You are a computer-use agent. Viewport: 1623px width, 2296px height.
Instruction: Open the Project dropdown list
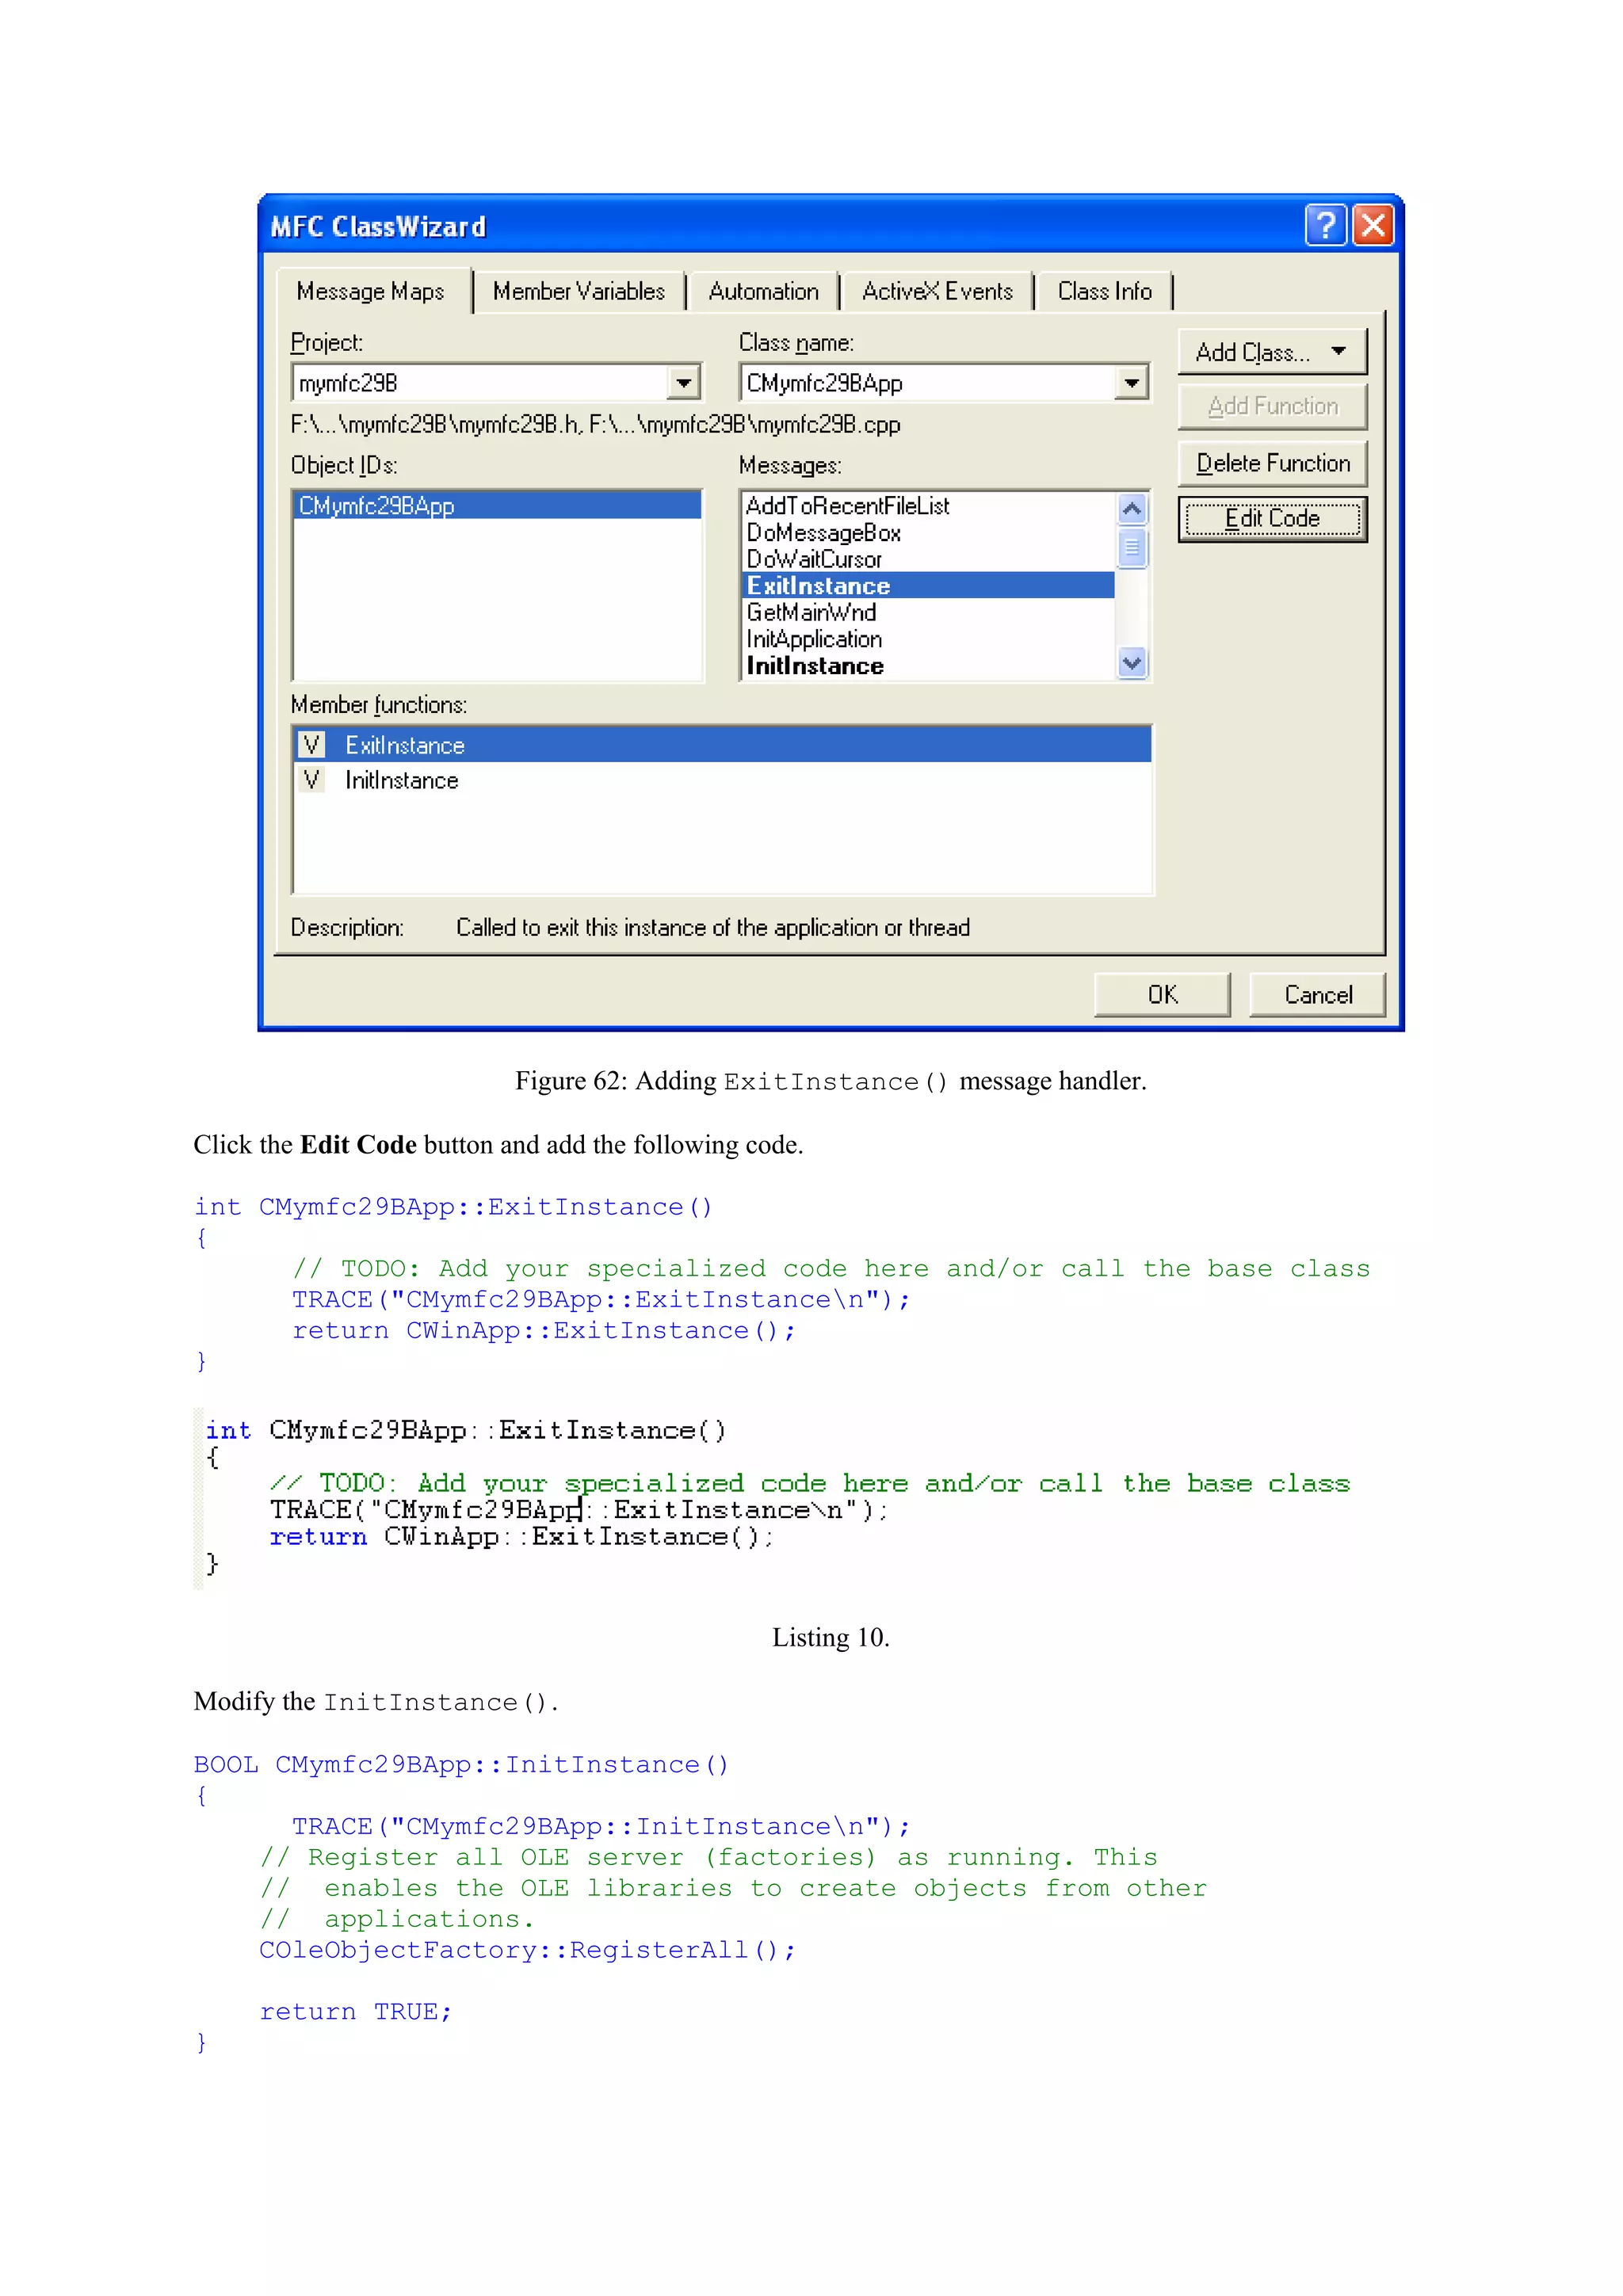pos(683,383)
